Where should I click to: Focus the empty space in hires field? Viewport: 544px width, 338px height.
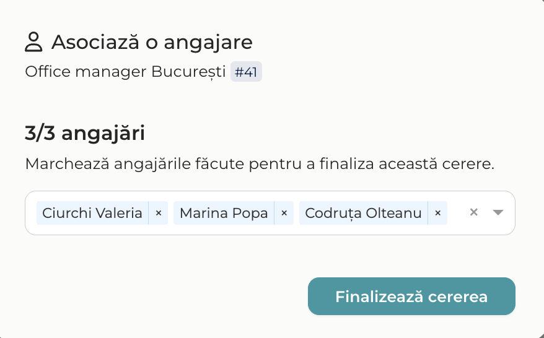click(x=455, y=213)
